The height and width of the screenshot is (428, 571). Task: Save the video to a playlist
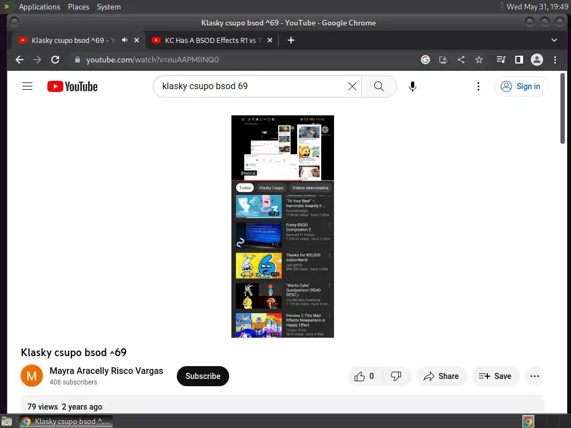click(495, 376)
